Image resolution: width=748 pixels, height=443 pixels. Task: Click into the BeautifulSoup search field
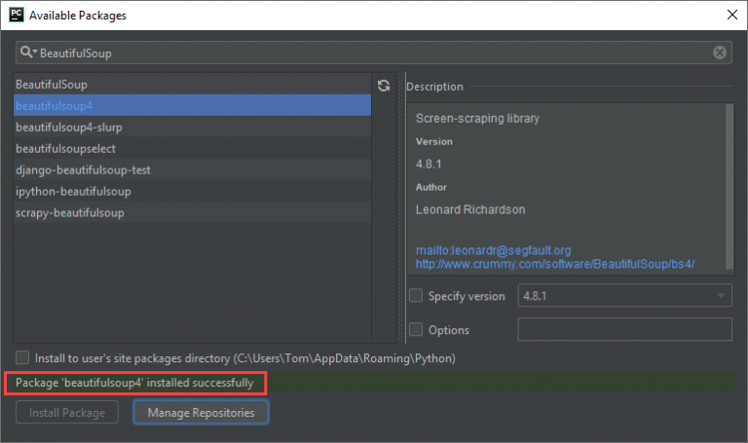[374, 53]
